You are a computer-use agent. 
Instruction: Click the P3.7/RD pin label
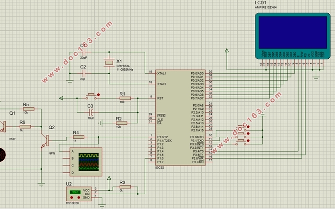(x=198, y=162)
